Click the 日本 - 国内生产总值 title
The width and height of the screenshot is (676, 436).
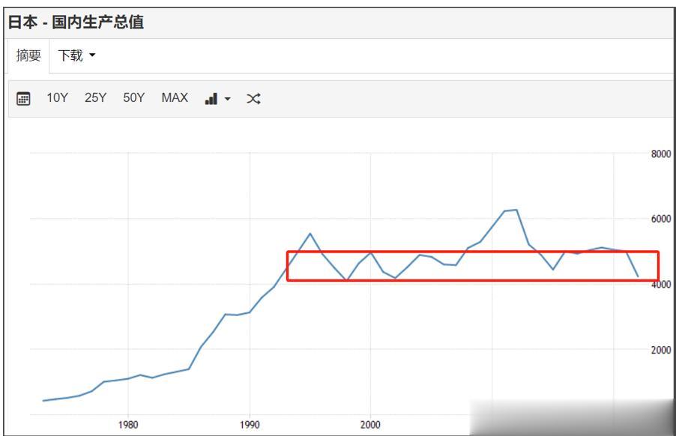[x=76, y=22]
